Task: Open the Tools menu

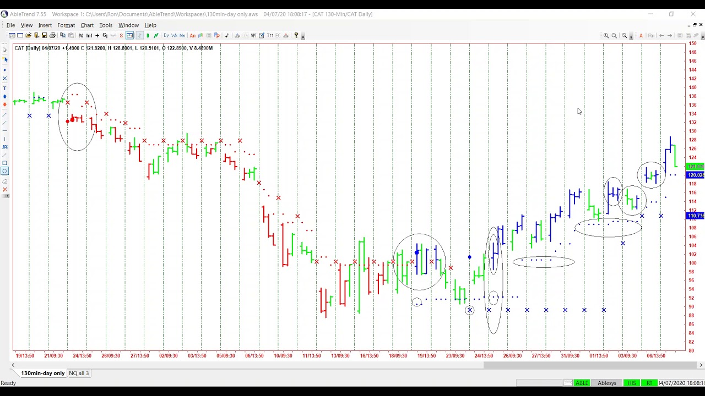Action: click(106, 25)
